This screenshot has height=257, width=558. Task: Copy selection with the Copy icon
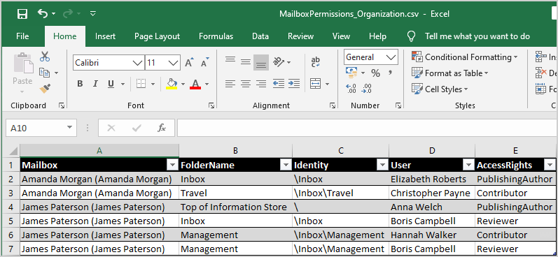(45, 73)
